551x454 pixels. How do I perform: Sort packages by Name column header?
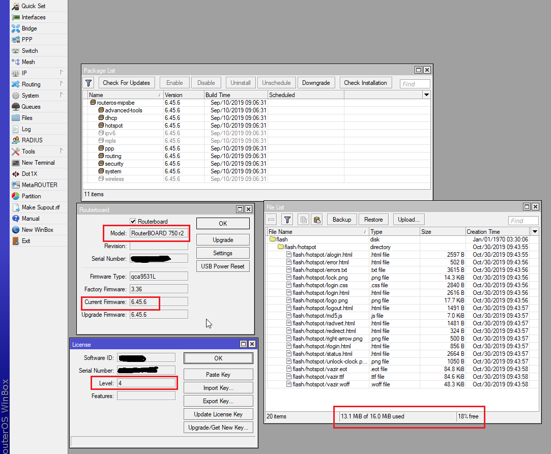tap(125, 95)
